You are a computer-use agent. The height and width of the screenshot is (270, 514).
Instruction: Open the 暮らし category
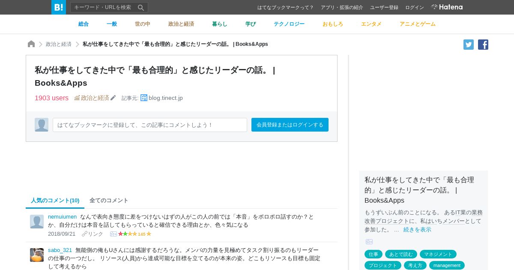click(220, 24)
